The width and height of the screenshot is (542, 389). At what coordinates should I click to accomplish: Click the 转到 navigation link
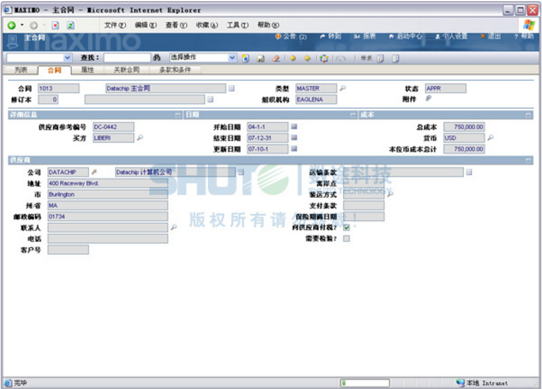point(331,36)
